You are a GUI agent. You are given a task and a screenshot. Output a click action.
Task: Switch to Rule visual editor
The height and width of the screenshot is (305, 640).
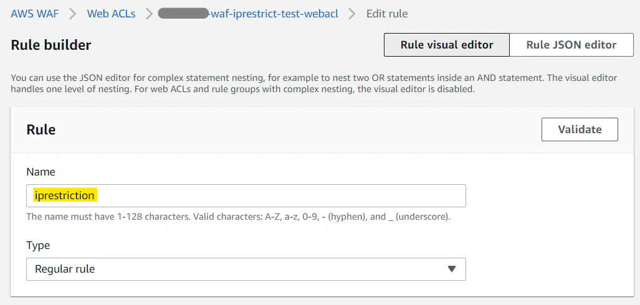point(447,45)
